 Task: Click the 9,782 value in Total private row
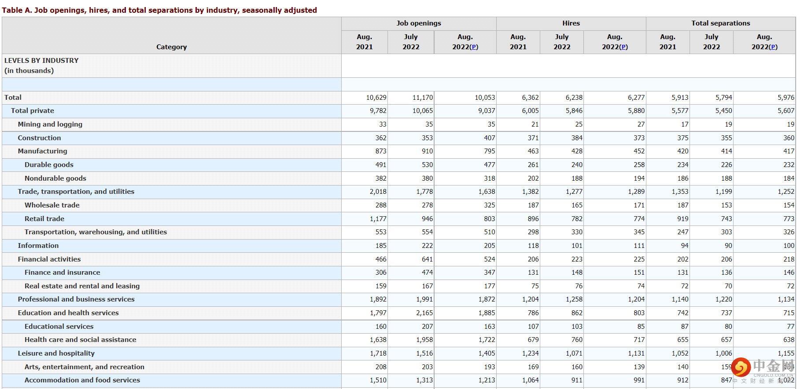click(x=378, y=111)
